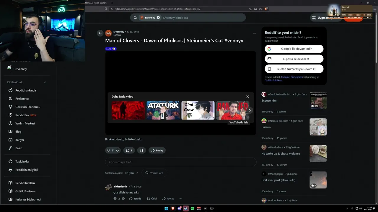Viewport: 378px width, 212px height.
Task: Open Spotify from the taskbar
Action: point(192,208)
